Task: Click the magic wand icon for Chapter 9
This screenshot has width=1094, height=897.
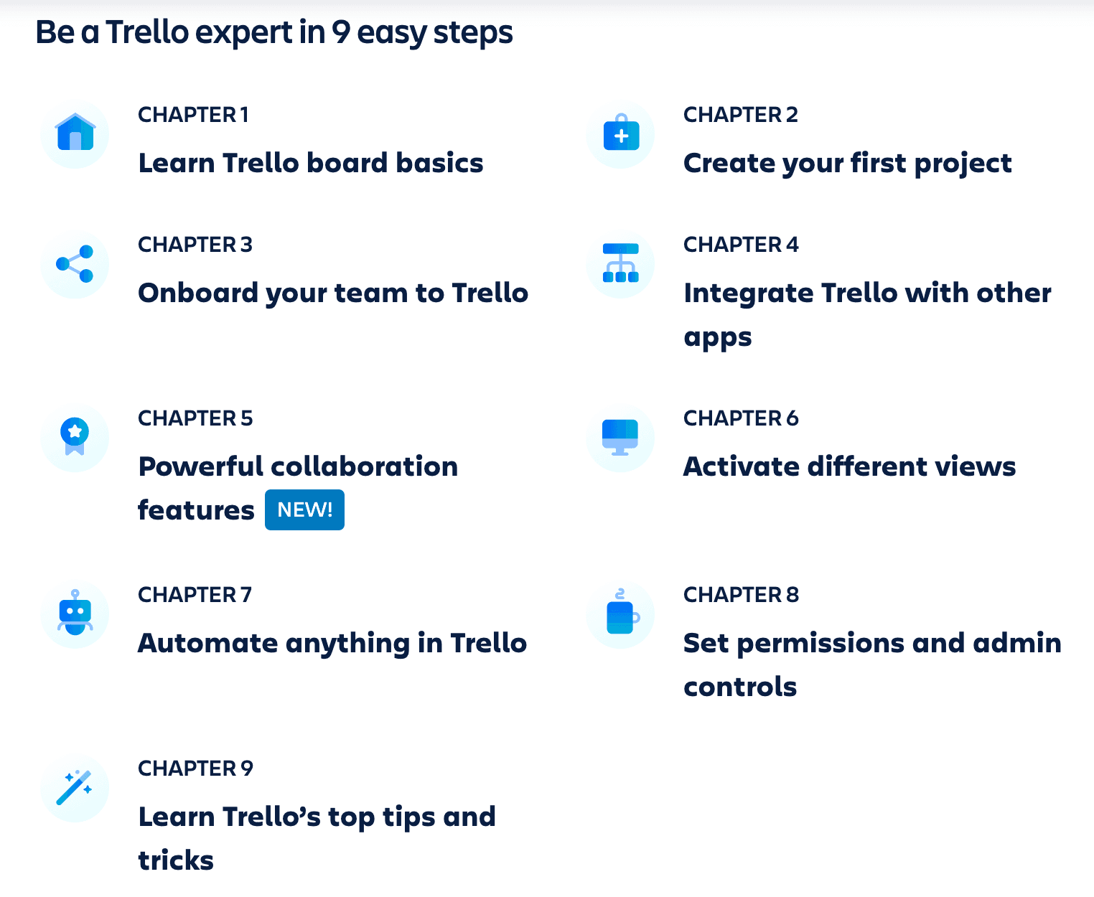Action: (x=75, y=787)
